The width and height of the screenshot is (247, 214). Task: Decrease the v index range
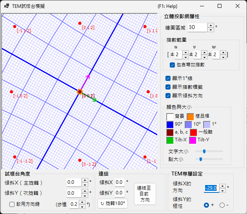pos(204,57)
